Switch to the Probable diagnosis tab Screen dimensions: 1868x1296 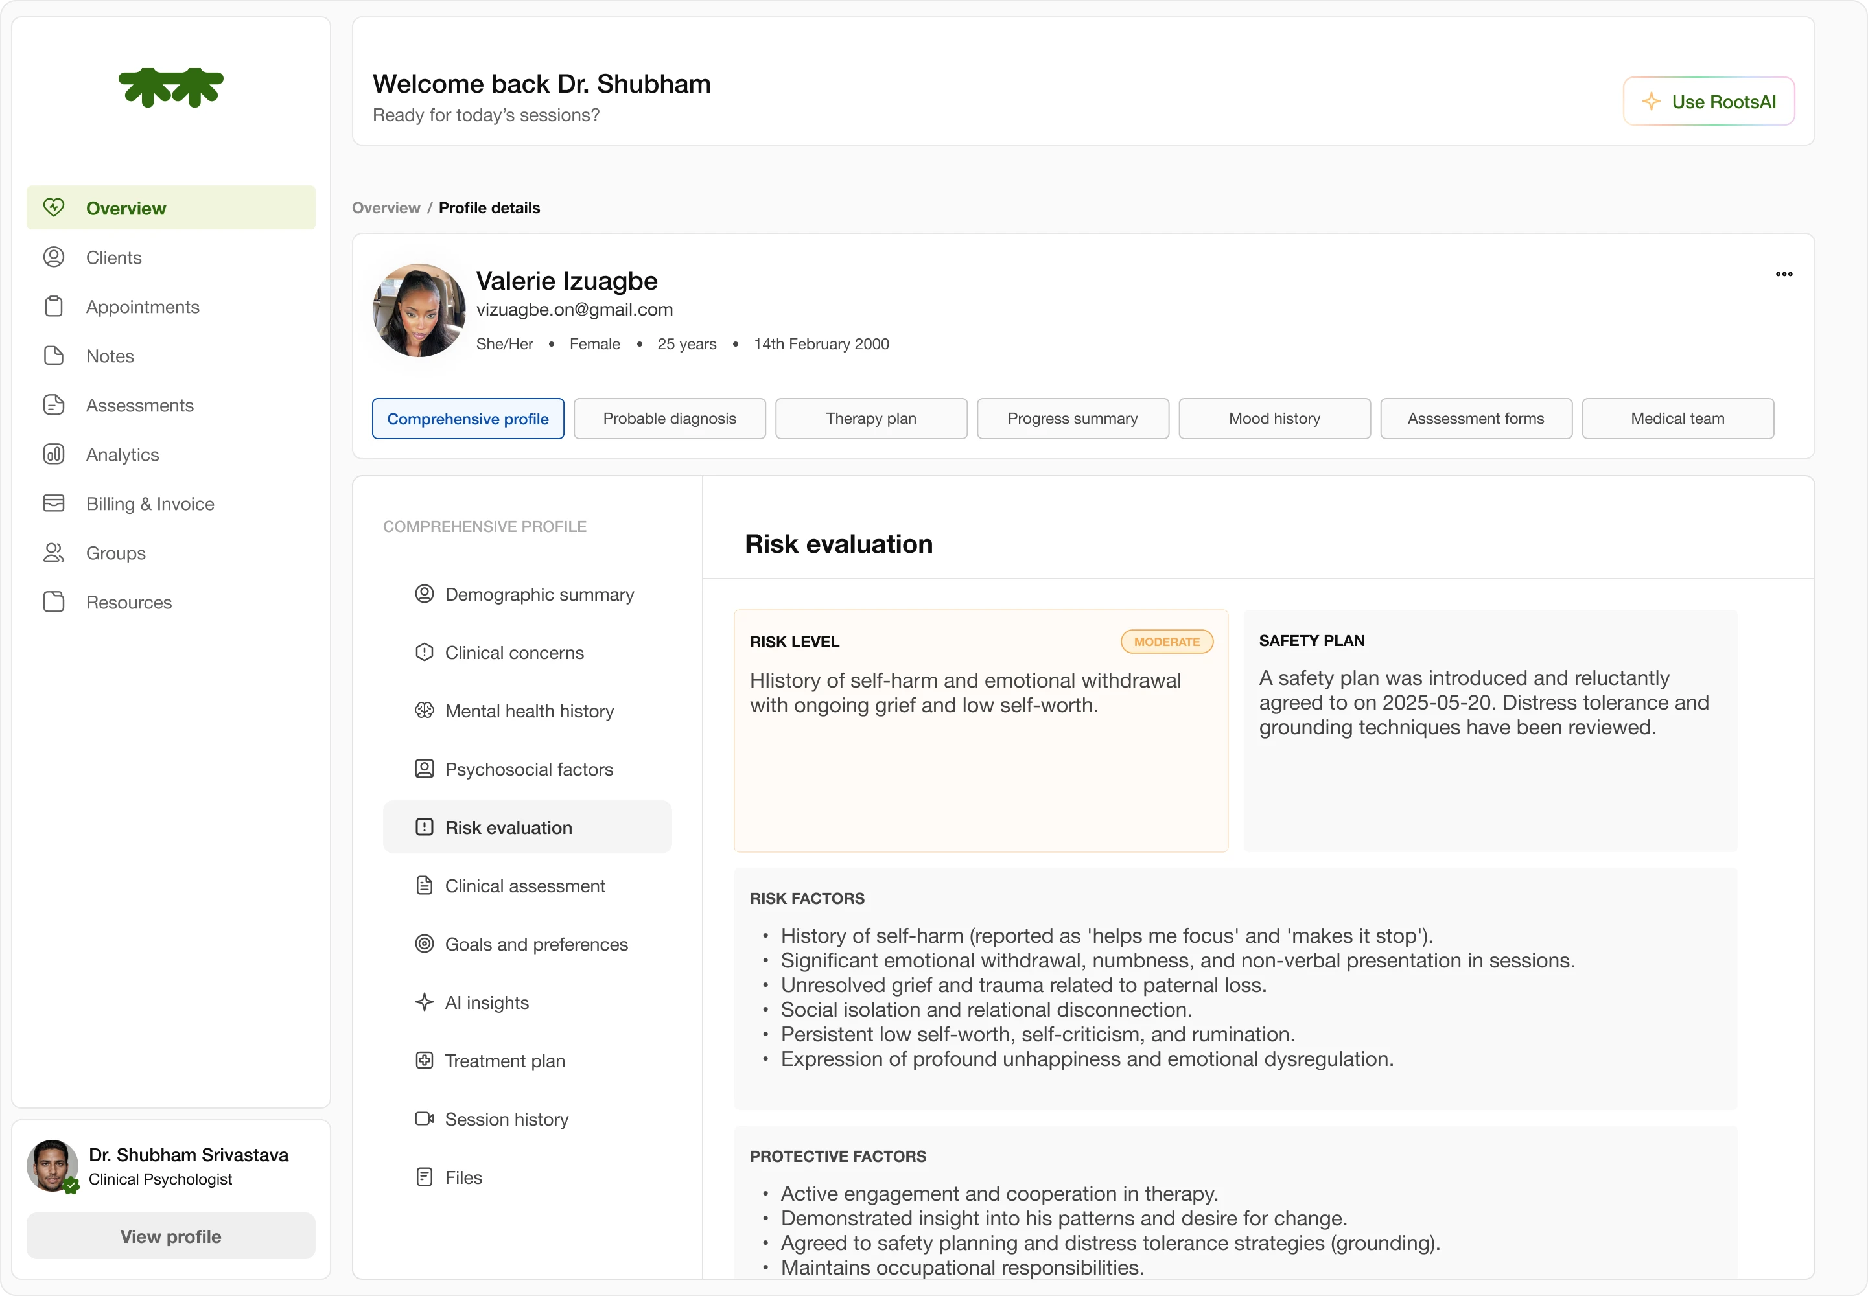tap(670, 418)
